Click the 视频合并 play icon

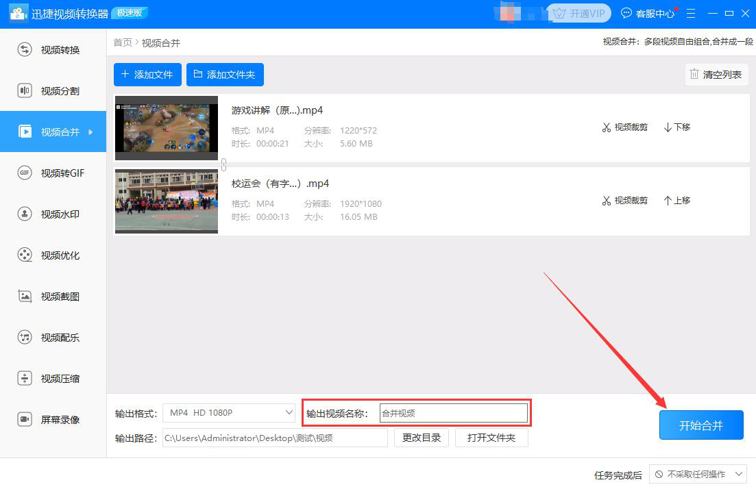coord(25,131)
